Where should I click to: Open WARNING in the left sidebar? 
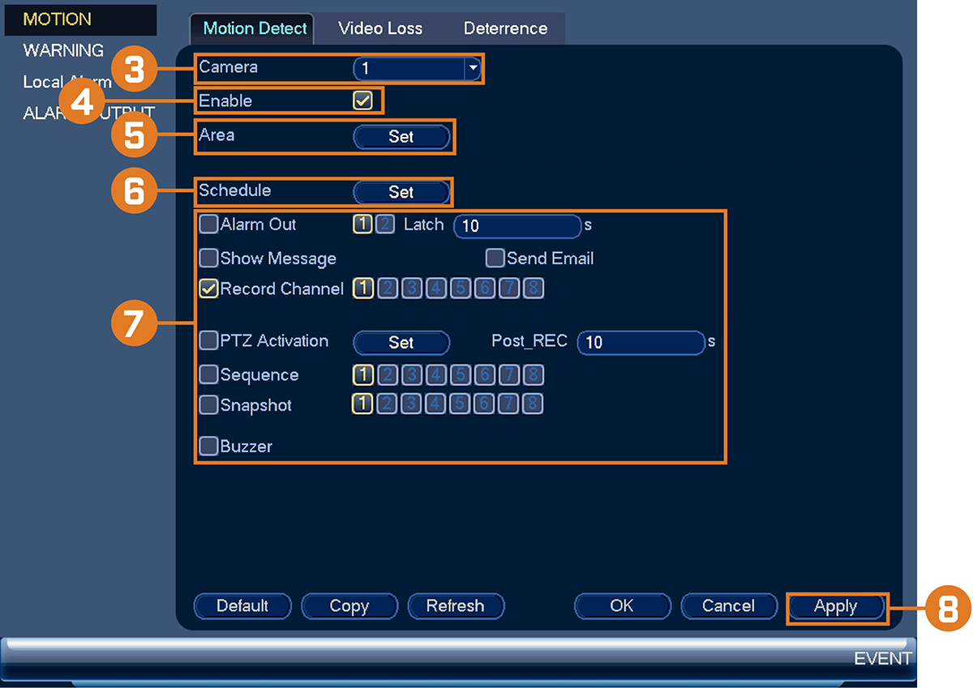point(63,50)
